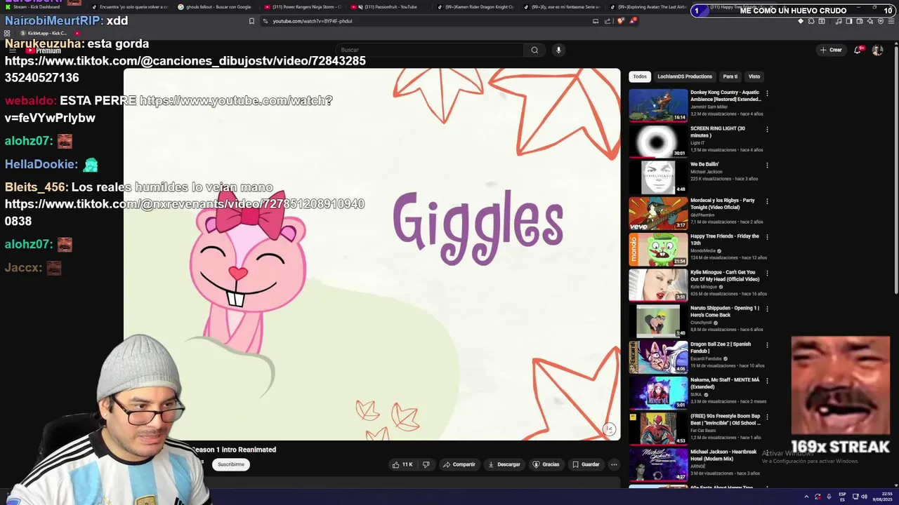Screen dimensions: 899x505
Task: Select the Para ti filter chip
Action: pyautogui.click(x=730, y=76)
